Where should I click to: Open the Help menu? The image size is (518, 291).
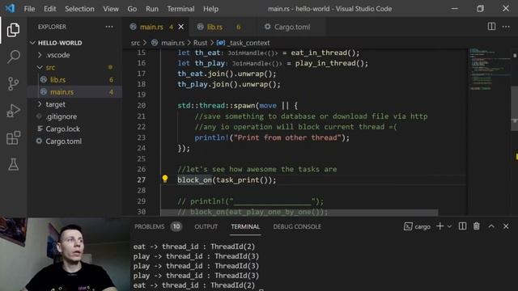[210, 9]
